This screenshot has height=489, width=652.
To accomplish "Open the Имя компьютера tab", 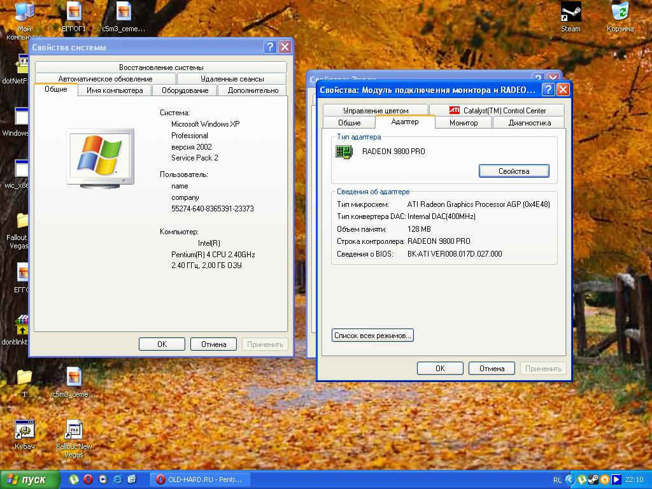I will (115, 90).
